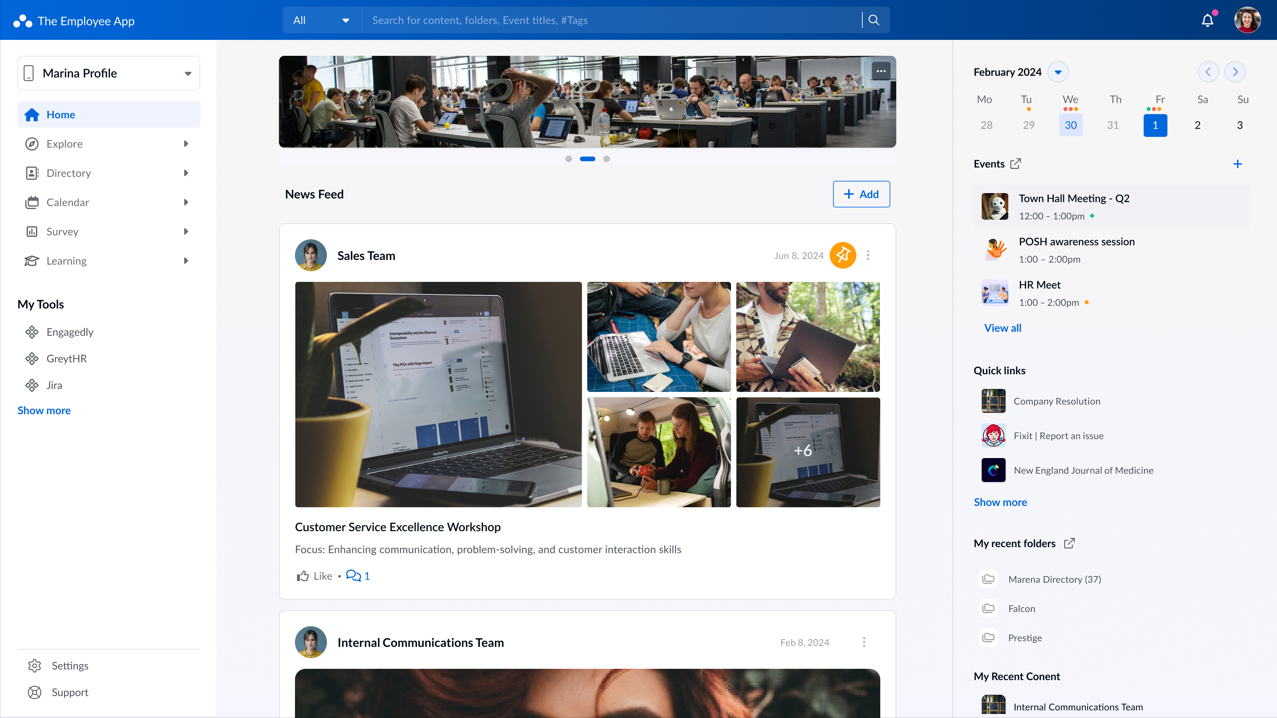Click the orange pin icon on Sales Team post
Image resolution: width=1277 pixels, height=718 pixels.
(843, 255)
